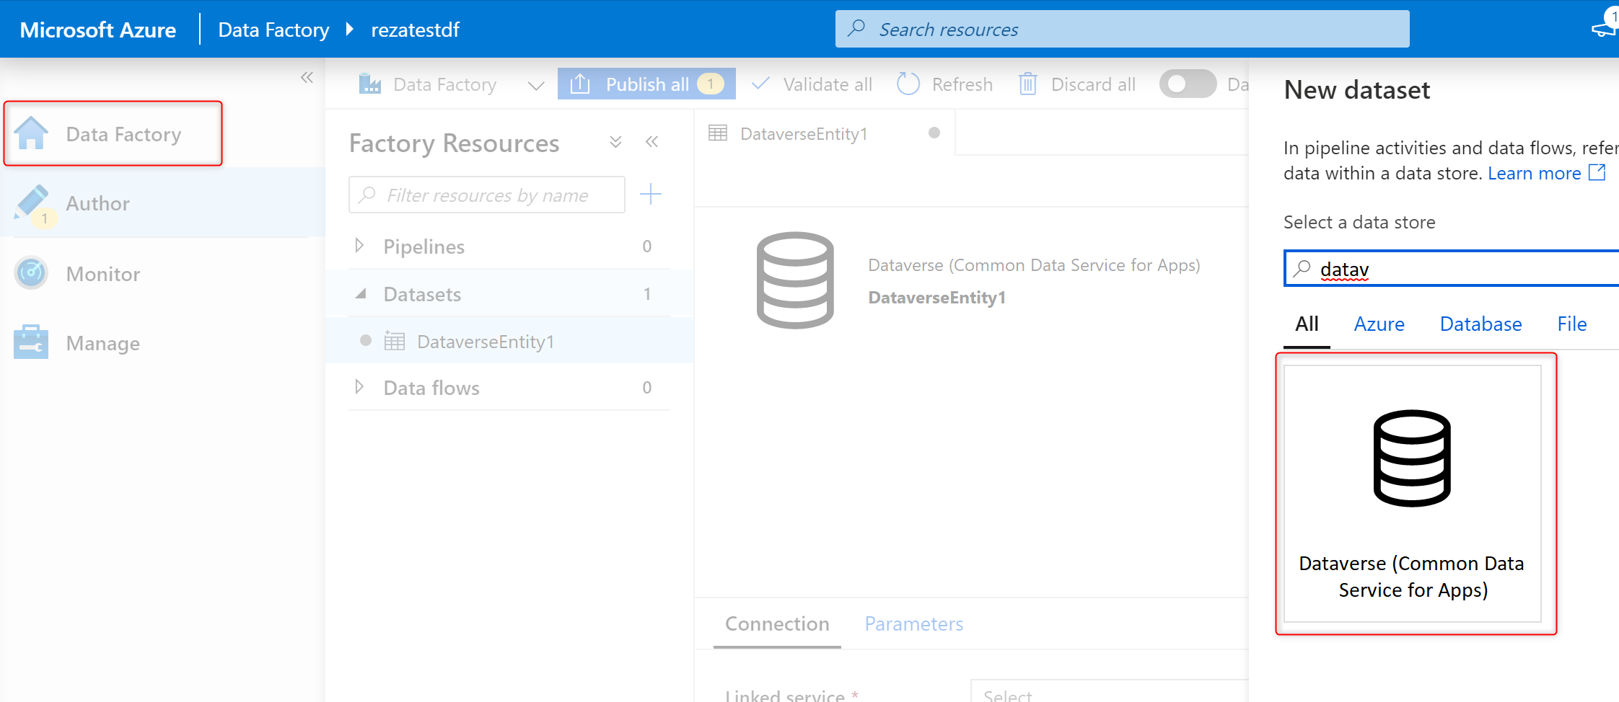Click the Validate all checkmark icon
Image resolution: width=1619 pixels, height=702 pixels.
pyautogui.click(x=760, y=84)
